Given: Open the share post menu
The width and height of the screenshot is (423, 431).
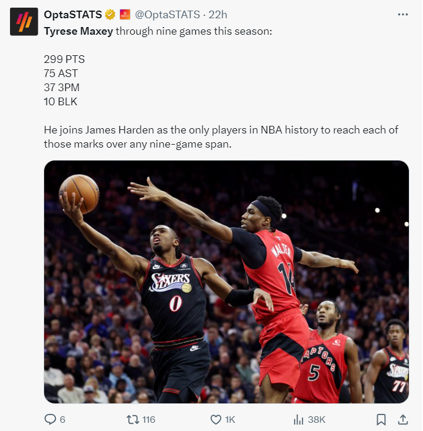Looking at the screenshot, I should point(402,419).
